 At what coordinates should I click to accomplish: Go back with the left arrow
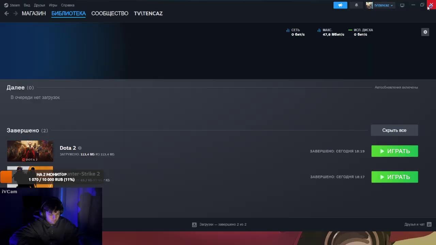(6, 14)
